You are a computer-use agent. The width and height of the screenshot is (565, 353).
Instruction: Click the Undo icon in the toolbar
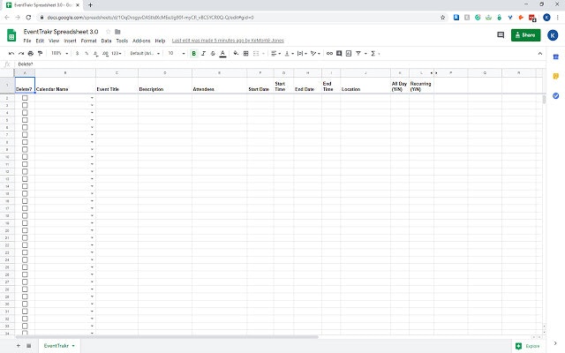11,53
